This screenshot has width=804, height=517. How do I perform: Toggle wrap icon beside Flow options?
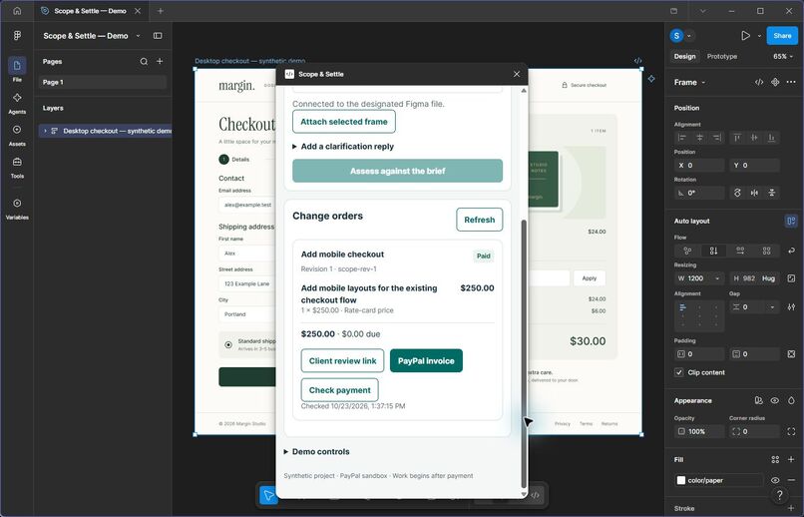pyautogui.click(x=791, y=251)
